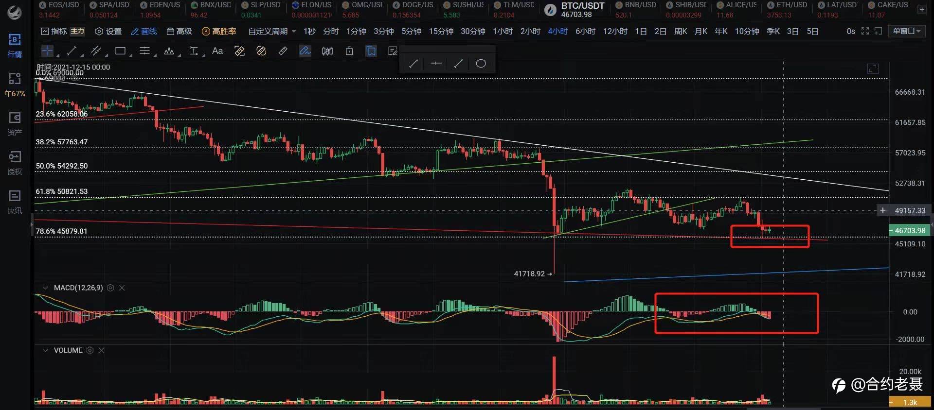
Task: Collapse the VOLUME indicator panel
Action: 45,350
